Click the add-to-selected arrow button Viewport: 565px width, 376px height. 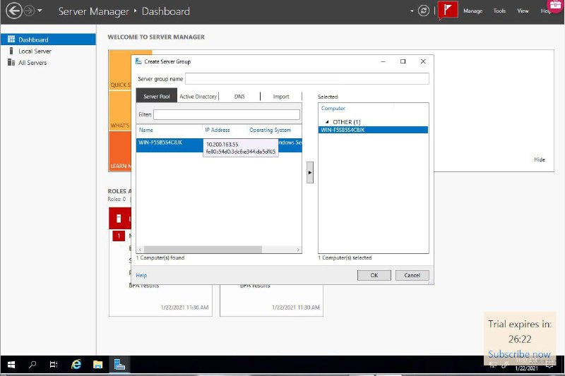310,172
